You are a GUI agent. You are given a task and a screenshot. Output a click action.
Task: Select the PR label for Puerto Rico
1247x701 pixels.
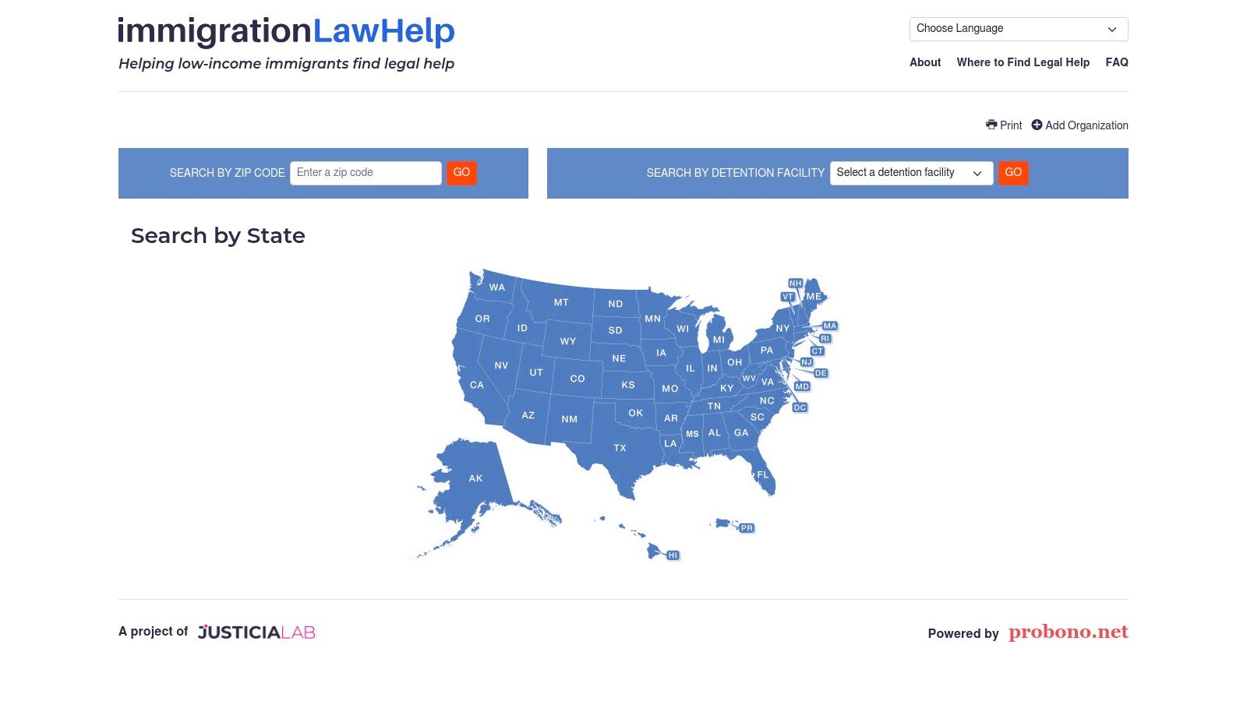tap(746, 527)
